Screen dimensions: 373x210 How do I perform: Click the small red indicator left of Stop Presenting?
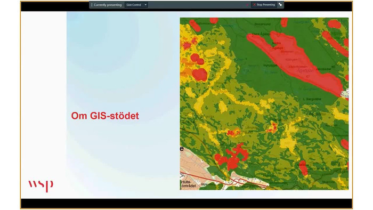pos(247,5)
